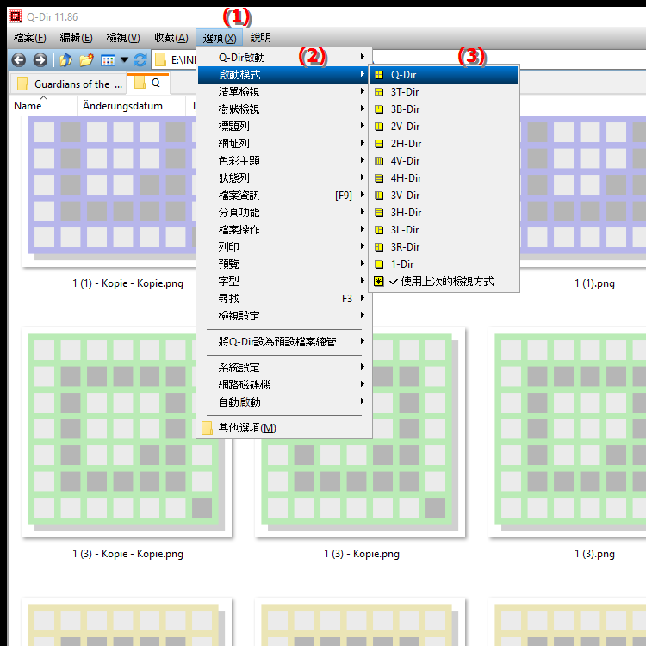This screenshot has width=646, height=646.
Task: Click the 3B-Dir layout icon
Action: click(x=379, y=109)
